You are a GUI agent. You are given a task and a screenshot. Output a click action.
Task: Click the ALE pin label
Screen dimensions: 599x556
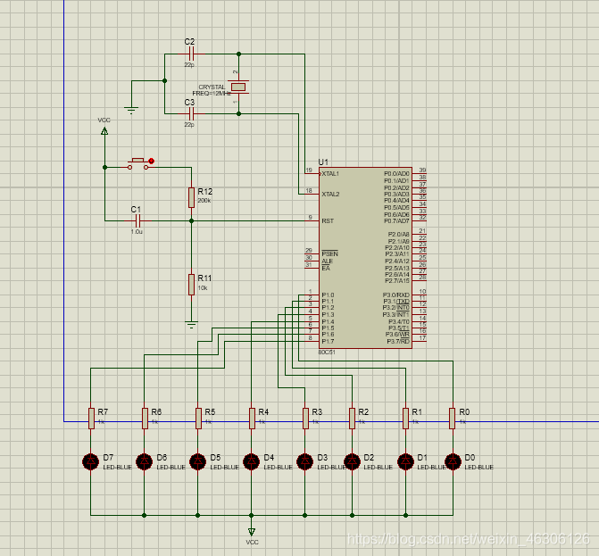click(327, 261)
